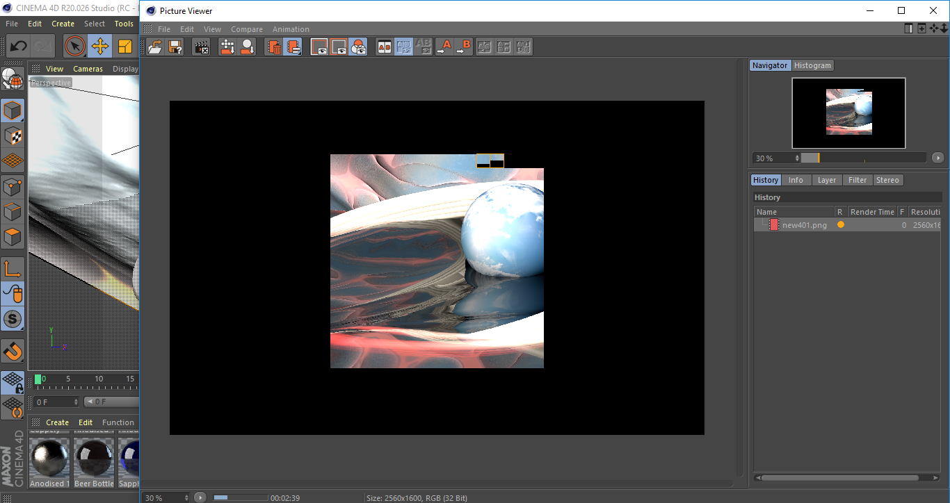Click the Save As disk icon
The height and width of the screenshot is (503, 950).
[175, 47]
